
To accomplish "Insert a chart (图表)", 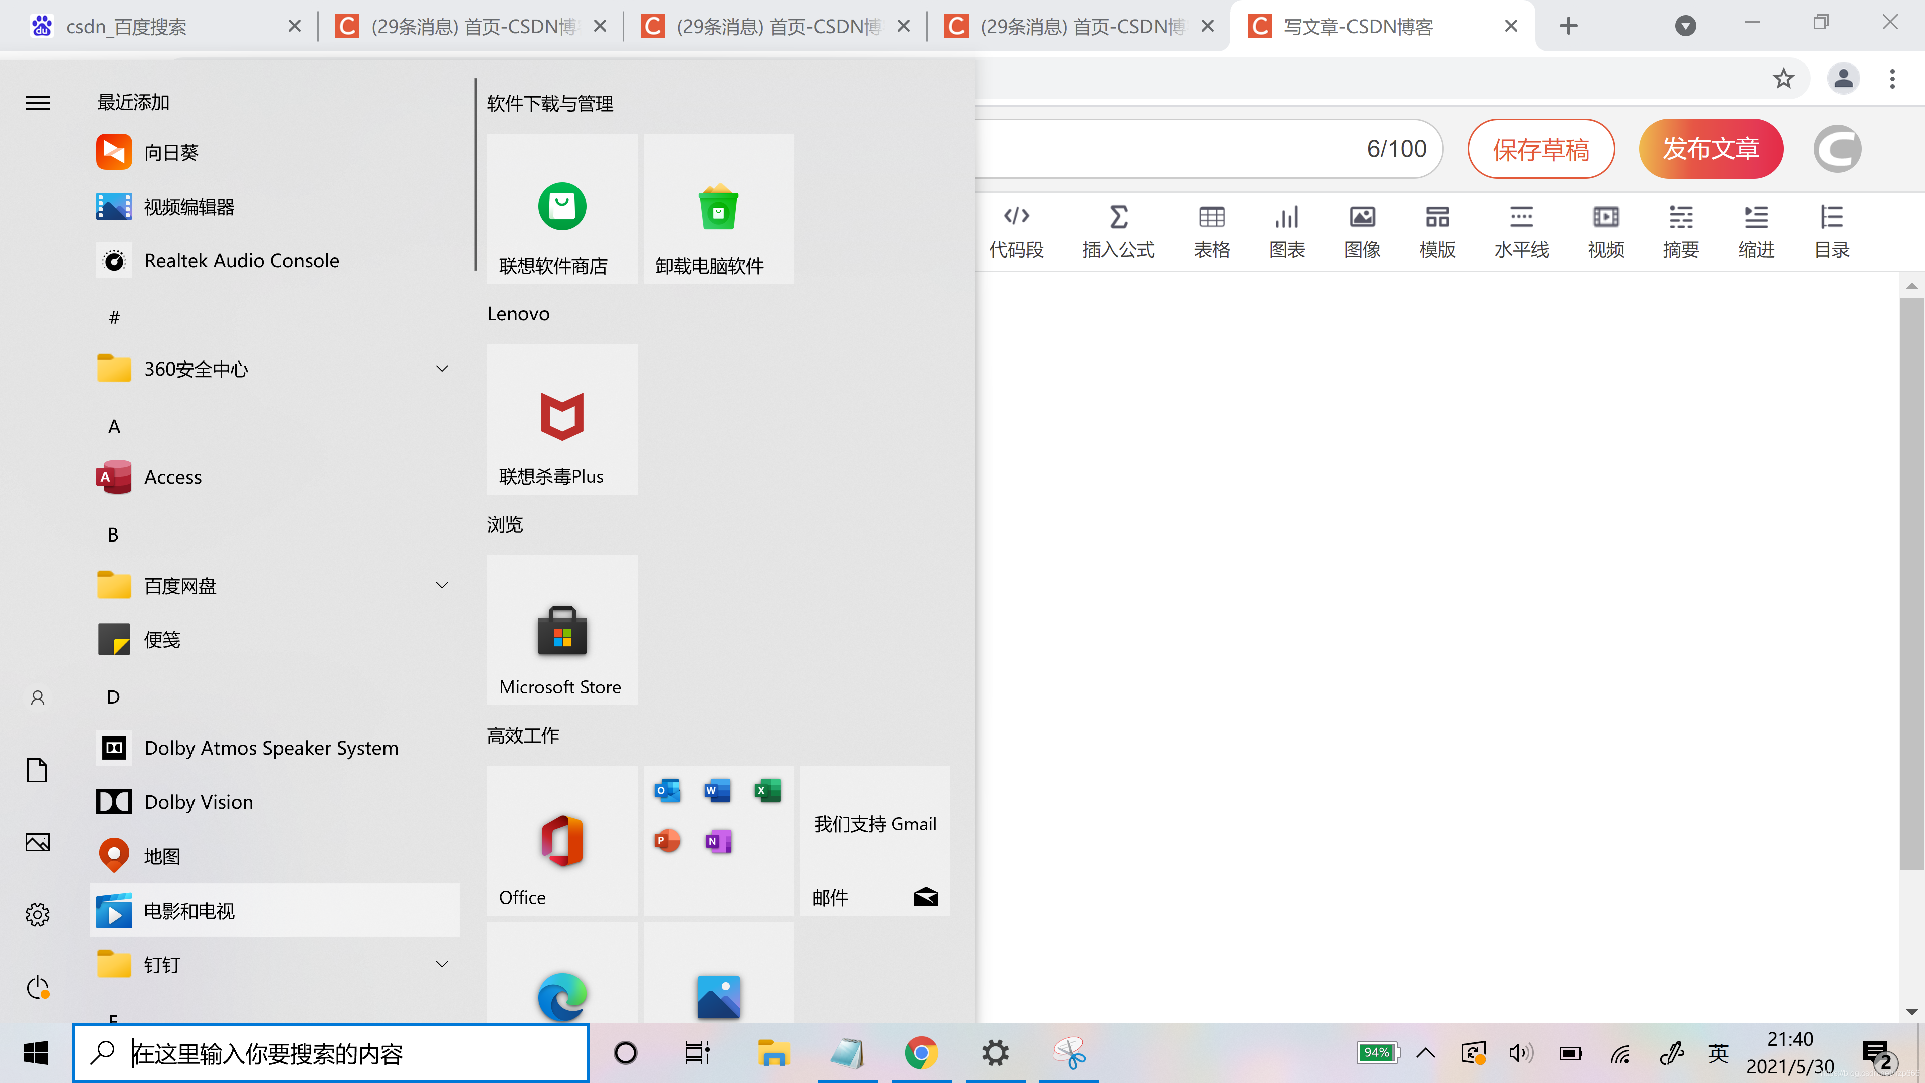I will (x=1287, y=233).
